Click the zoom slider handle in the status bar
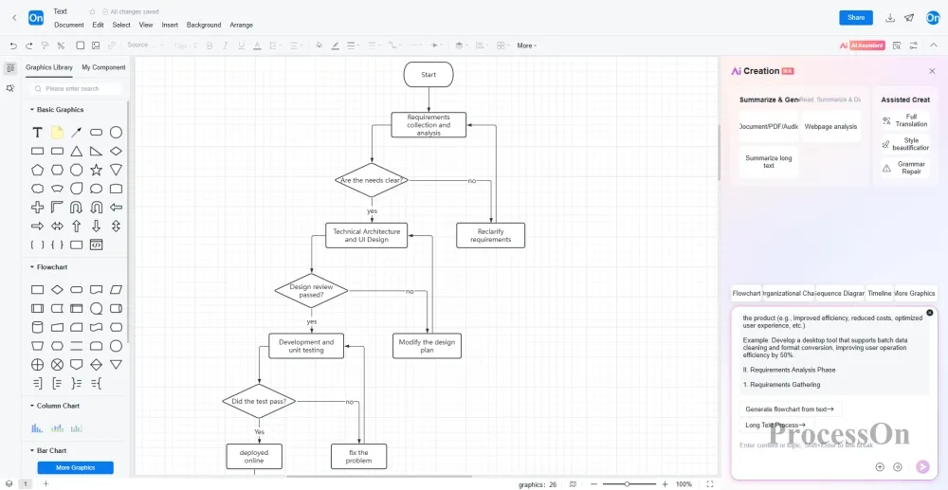Viewport: 948px width, 490px height. [x=627, y=484]
